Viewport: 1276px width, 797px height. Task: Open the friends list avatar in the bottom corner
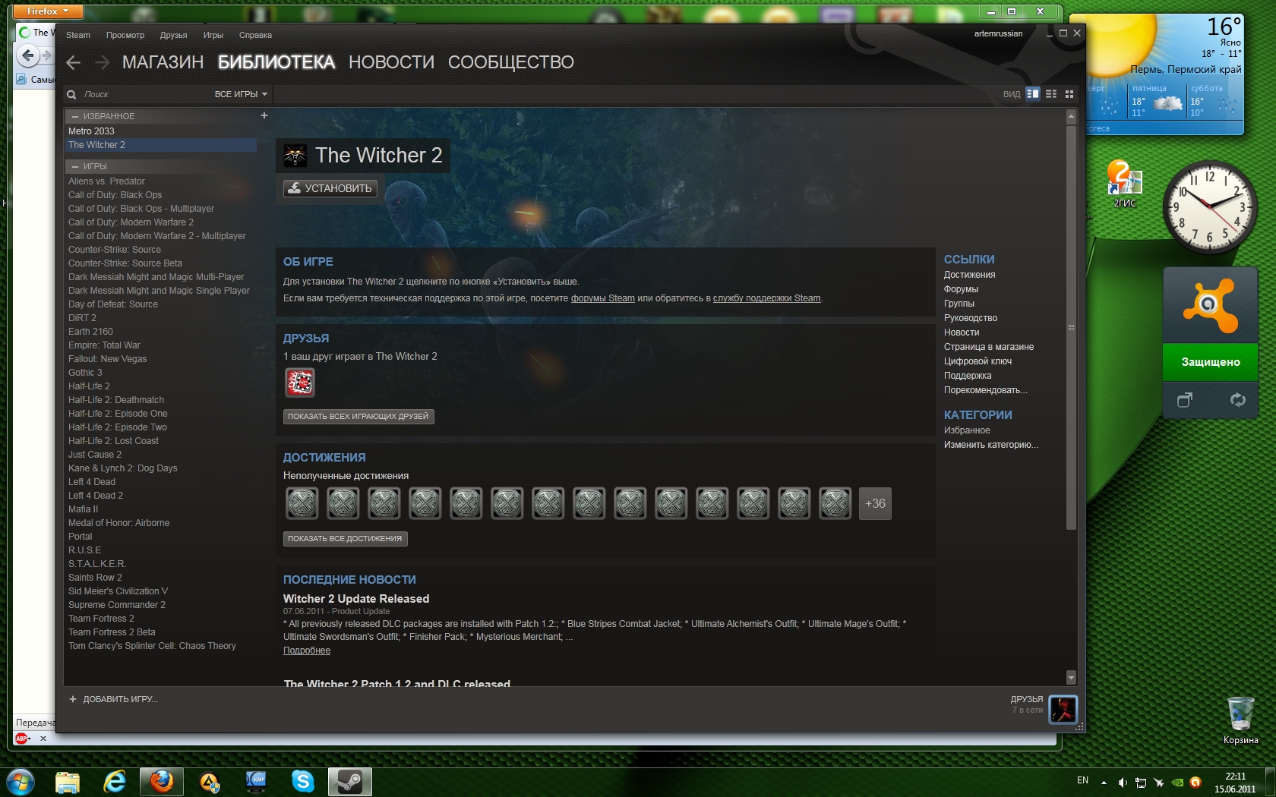(1063, 710)
